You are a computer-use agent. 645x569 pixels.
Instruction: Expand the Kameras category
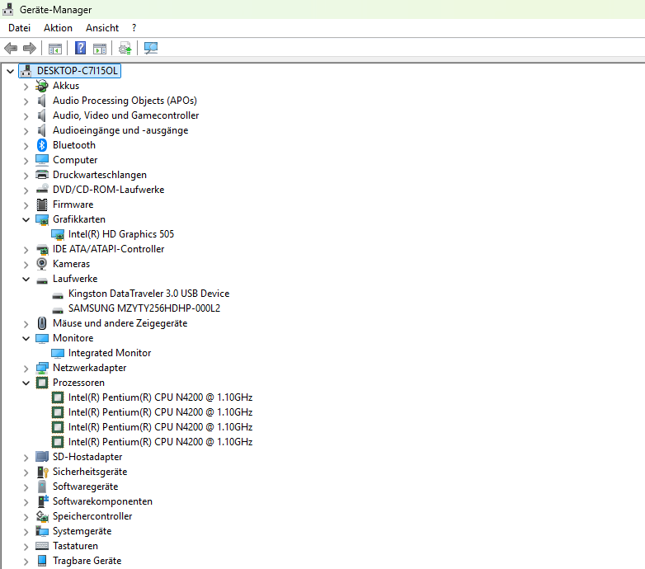26,265
